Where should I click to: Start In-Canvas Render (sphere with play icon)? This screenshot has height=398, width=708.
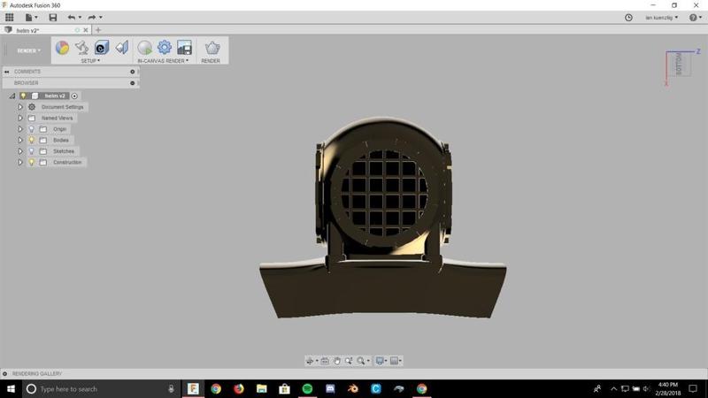pos(144,48)
